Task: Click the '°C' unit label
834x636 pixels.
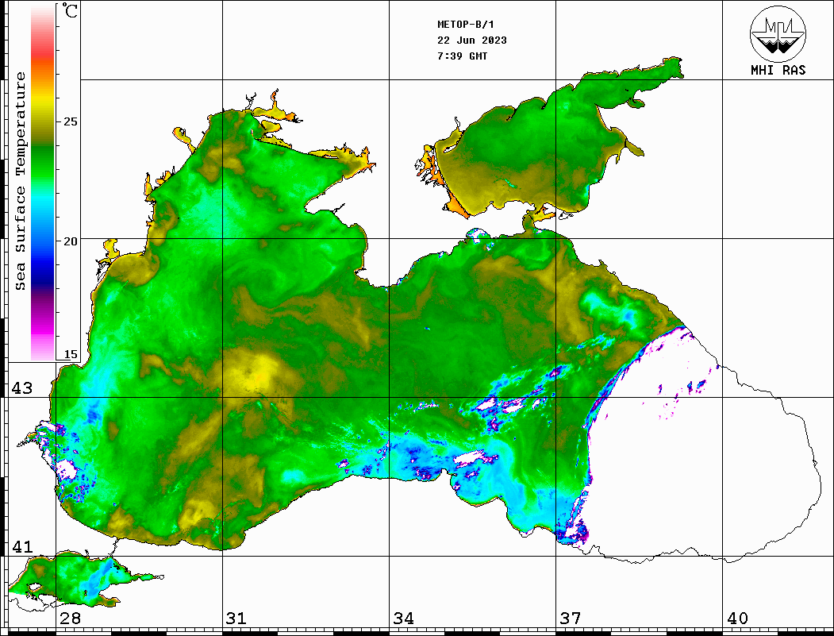Action: (x=70, y=10)
